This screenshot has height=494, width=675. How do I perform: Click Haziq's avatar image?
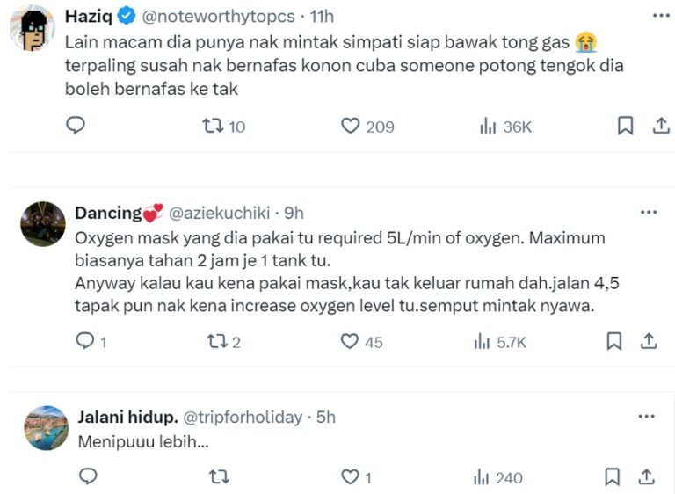(x=33, y=28)
